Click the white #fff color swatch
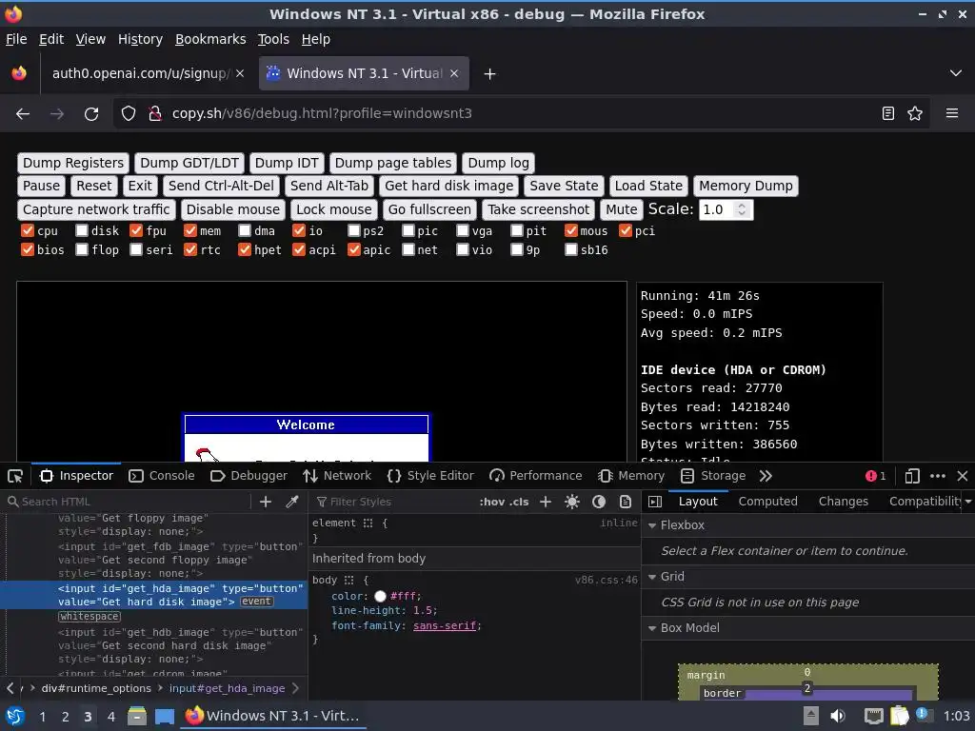 [x=380, y=597]
